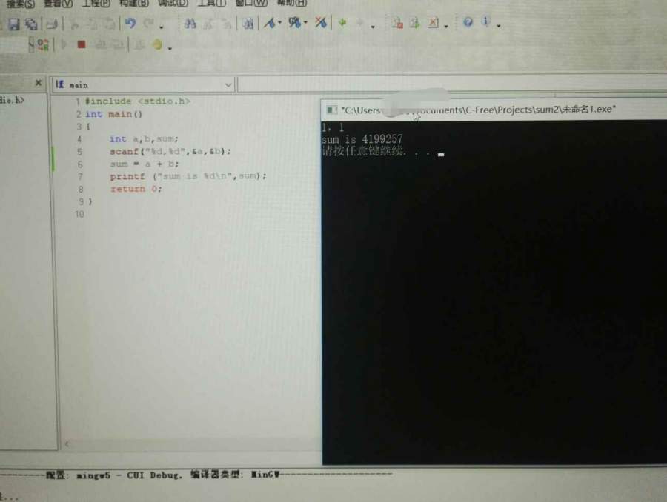Open the 搜索(S) Search menu
667x502 pixels.
click(x=21, y=4)
